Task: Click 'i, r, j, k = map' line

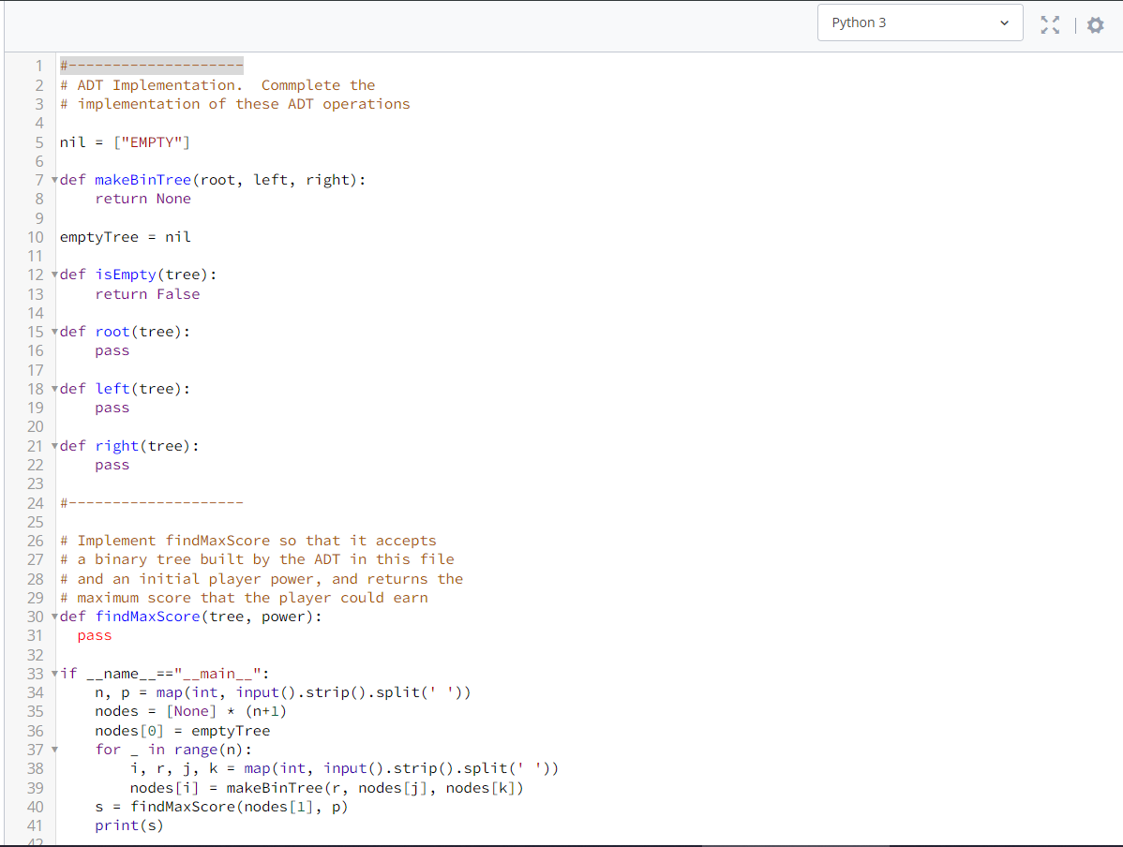Action: click(x=344, y=769)
